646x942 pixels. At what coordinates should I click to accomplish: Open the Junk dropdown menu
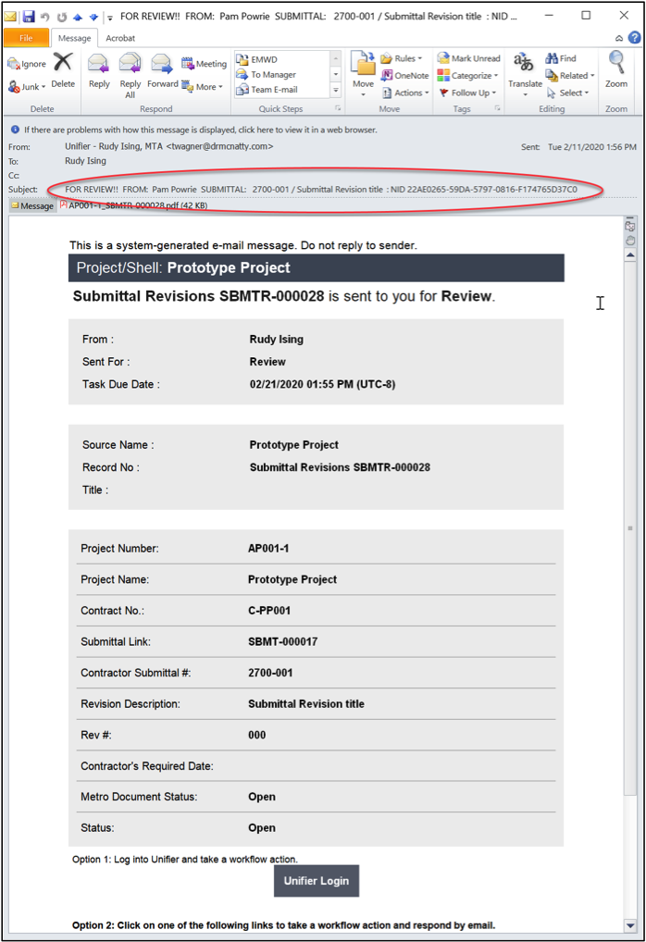(27, 87)
